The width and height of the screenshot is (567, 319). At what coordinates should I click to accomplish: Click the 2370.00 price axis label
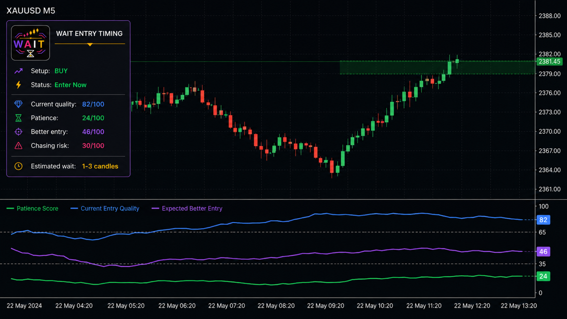pos(550,132)
